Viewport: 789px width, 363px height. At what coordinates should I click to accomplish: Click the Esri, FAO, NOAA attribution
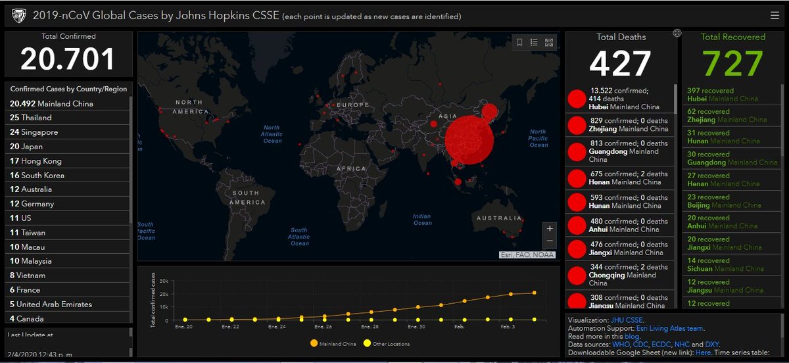tap(527, 254)
